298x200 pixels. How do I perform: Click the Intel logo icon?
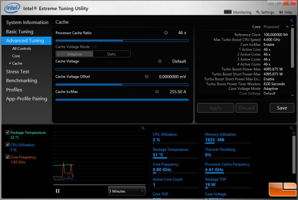pos(12,8)
